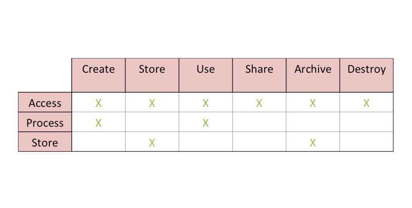412x208 pixels.
Task: Click the empty Process and Share cell
Action: [x=260, y=122]
